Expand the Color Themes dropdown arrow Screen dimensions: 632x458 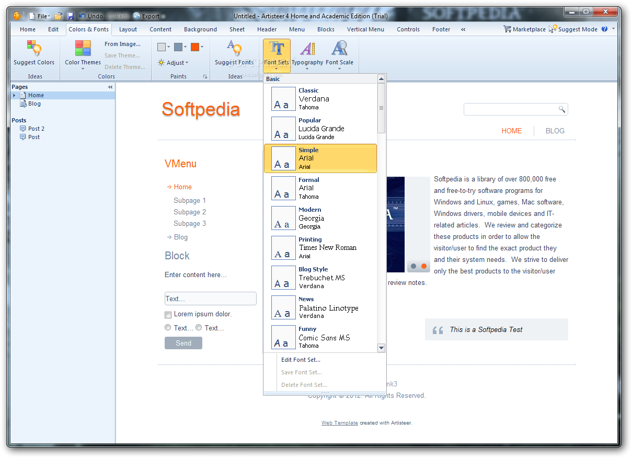click(83, 68)
